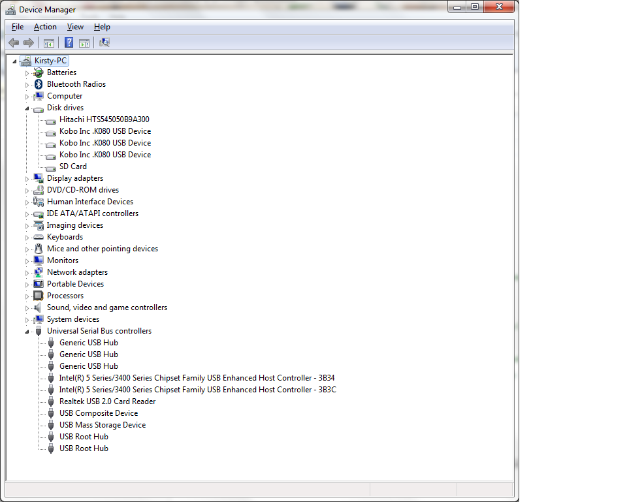Select Host Controller - 3B34 entry
Screen dimensions: 627x502
tap(197, 378)
